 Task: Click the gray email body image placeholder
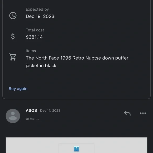(77, 145)
